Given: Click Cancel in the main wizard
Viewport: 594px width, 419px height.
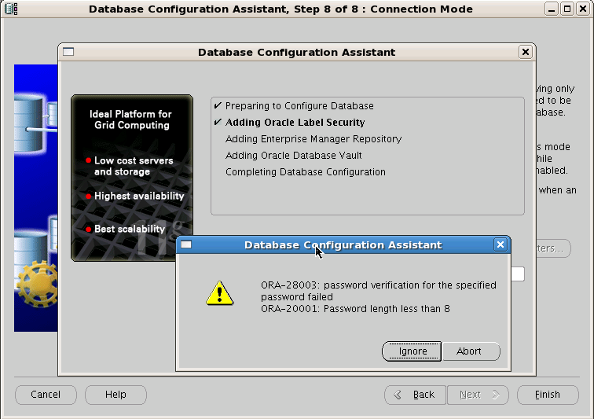Looking at the screenshot, I should point(46,395).
